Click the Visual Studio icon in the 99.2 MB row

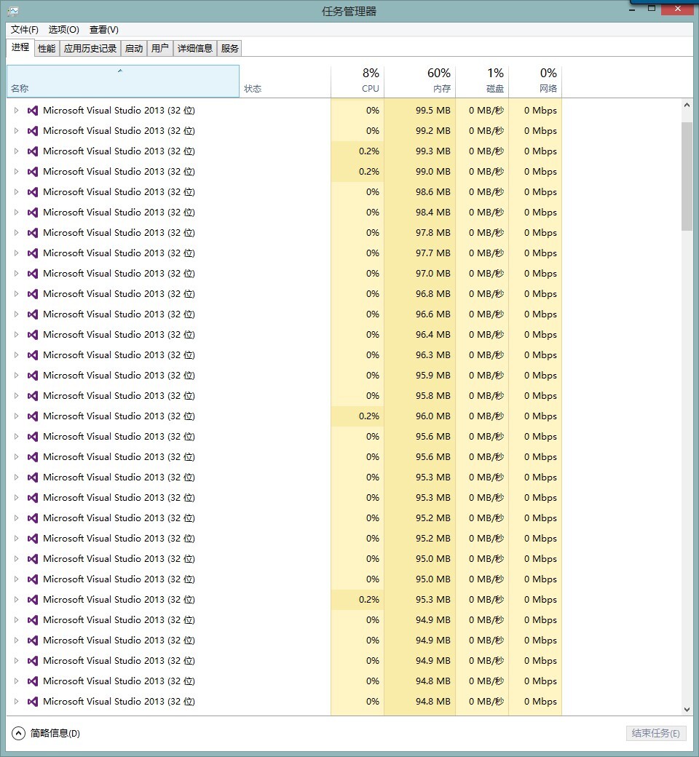[32, 131]
